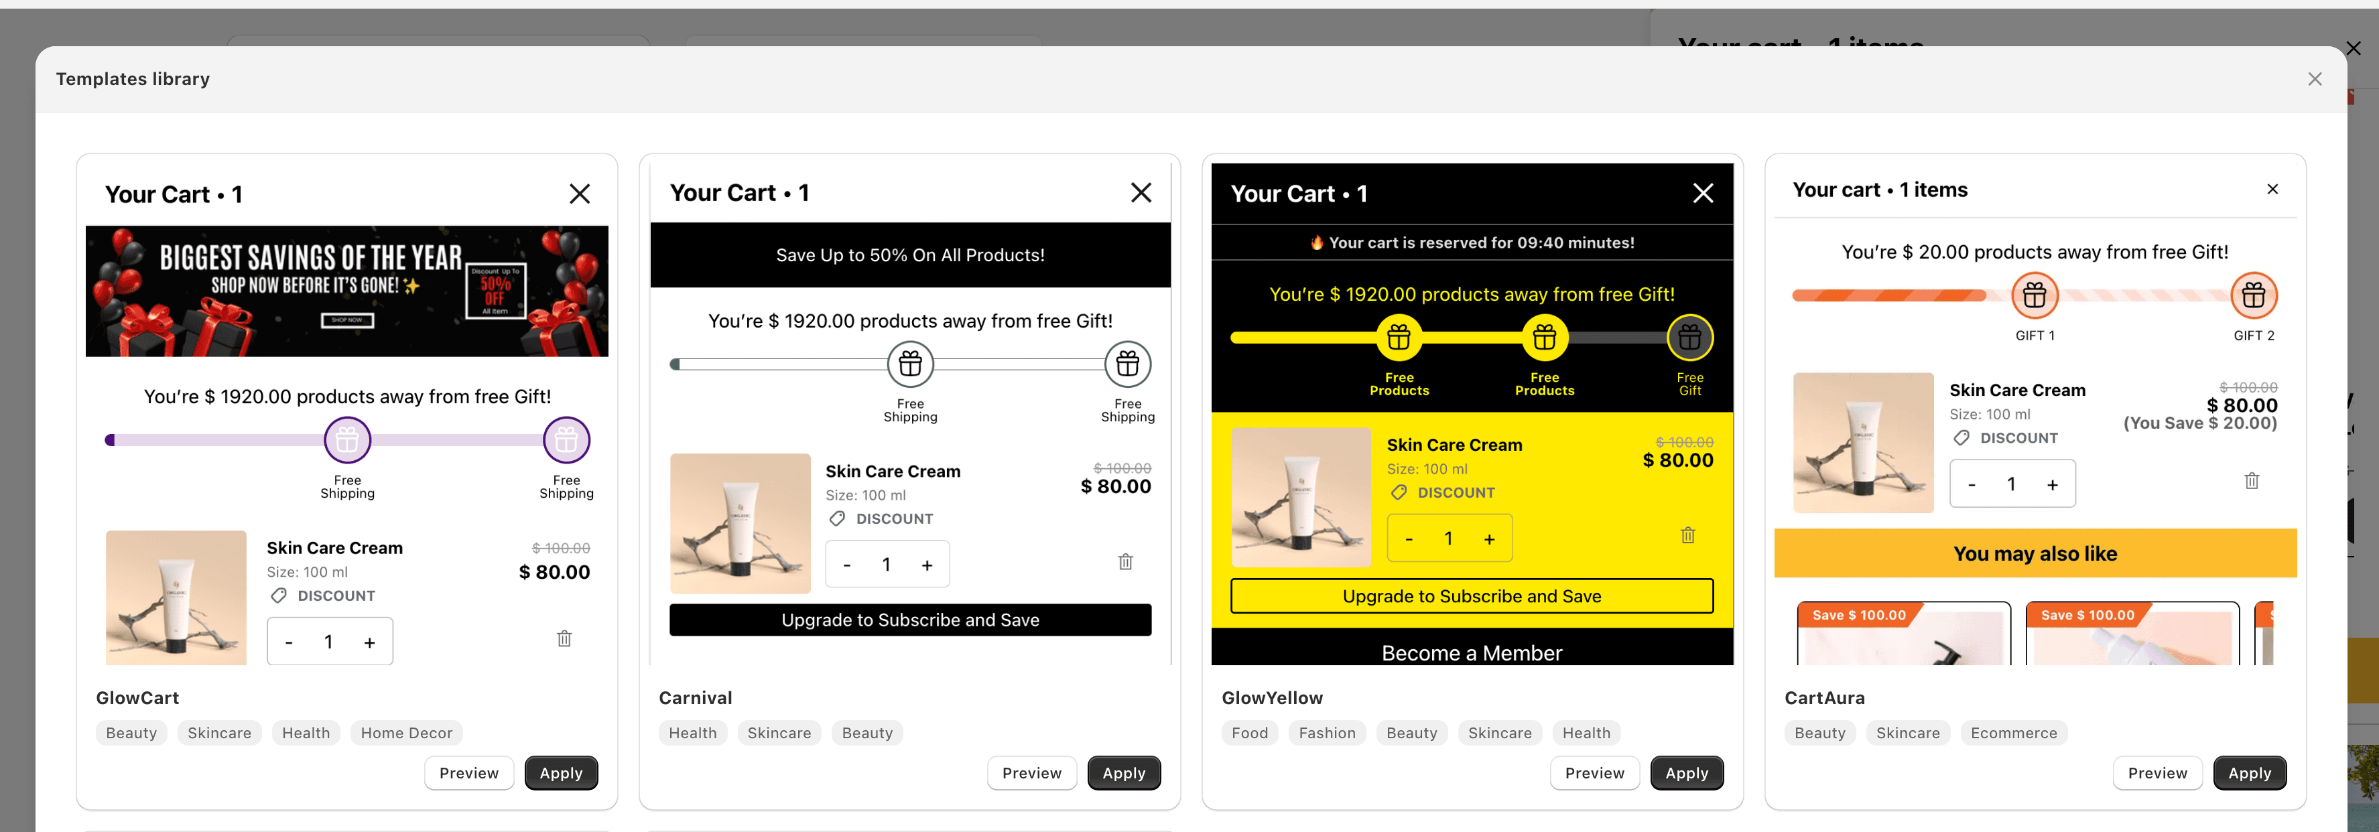
Task: Decrease quantity with minus in Carnival
Action: (x=847, y=565)
